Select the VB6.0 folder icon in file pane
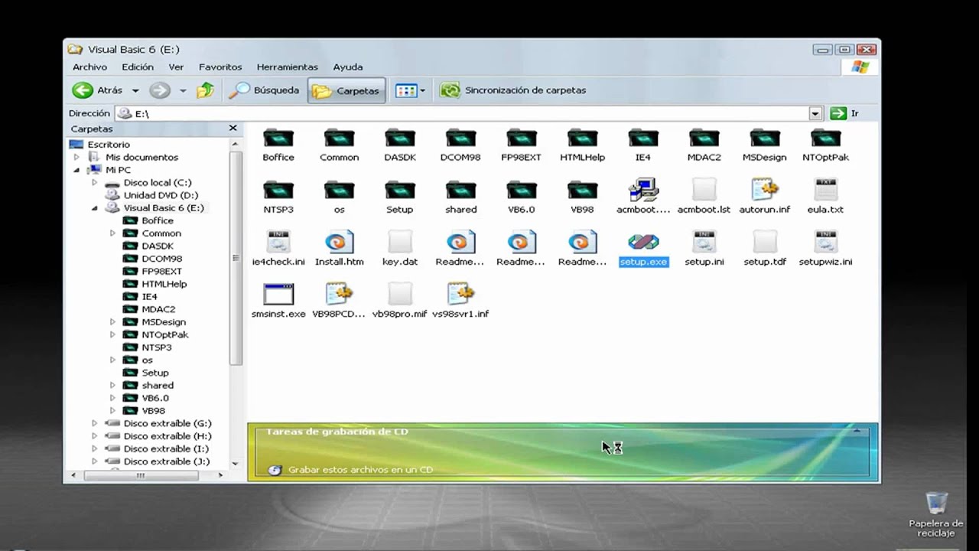The height and width of the screenshot is (551, 979). (522, 191)
